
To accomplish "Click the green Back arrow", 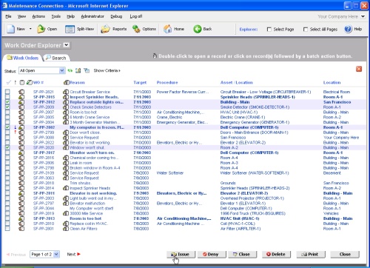I will point(198,29).
